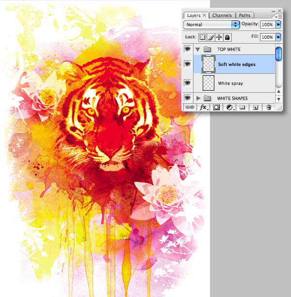The width and height of the screenshot is (291, 297).
Task: Expand the WHITE SHAPES group
Action: pos(198,98)
